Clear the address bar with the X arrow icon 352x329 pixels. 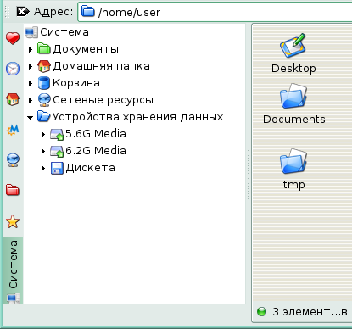click(22, 12)
